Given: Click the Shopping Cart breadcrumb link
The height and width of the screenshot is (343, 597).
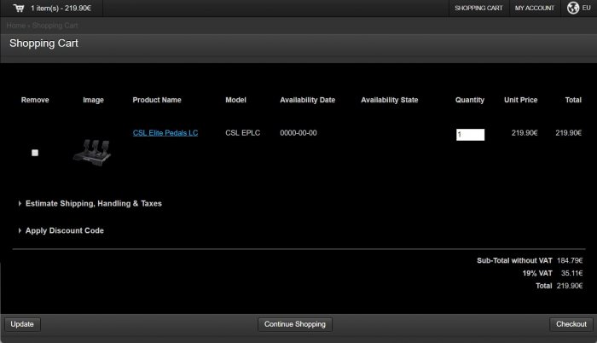Looking at the screenshot, I should coord(55,25).
